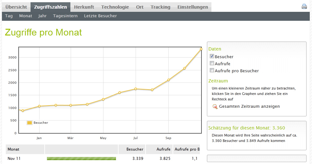The height and width of the screenshot is (164, 312).
Task: Select the Zugriffszahlen tab
Action: [50, 7]
